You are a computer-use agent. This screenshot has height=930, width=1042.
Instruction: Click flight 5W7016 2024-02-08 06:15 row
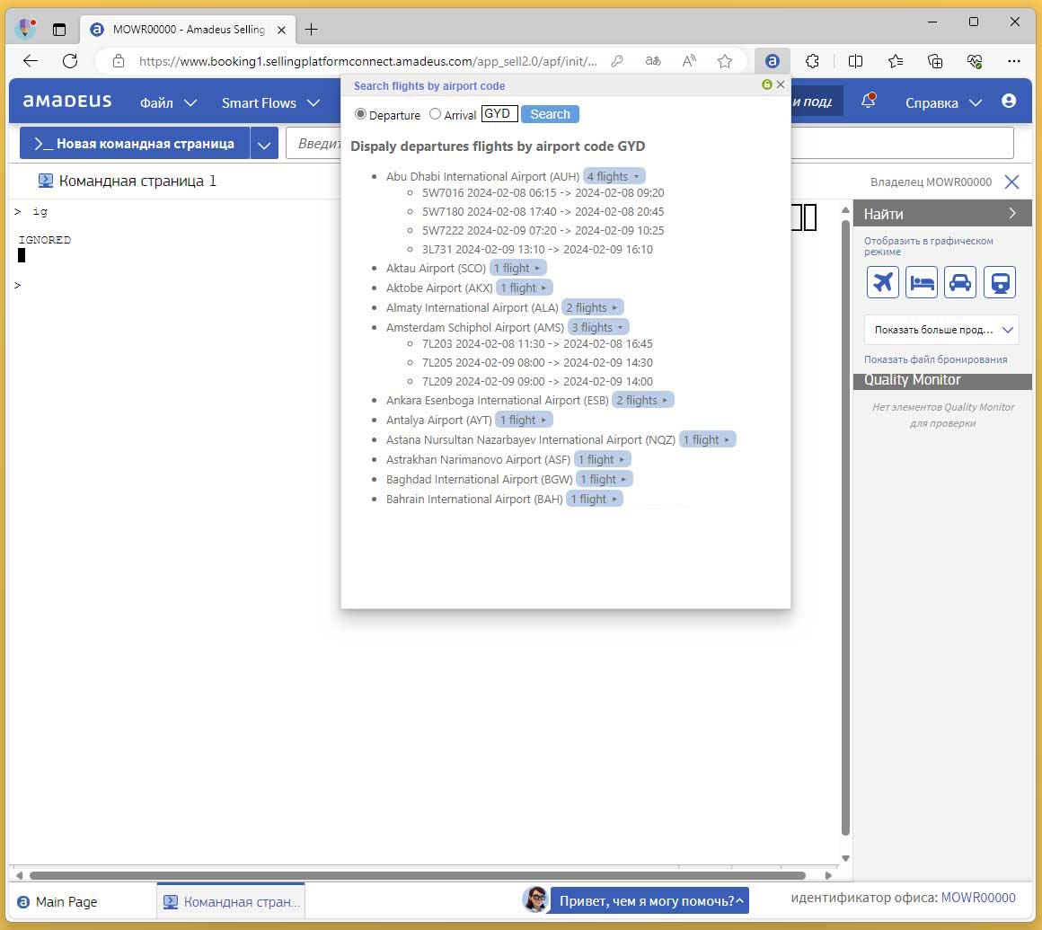tap(543, 193)
